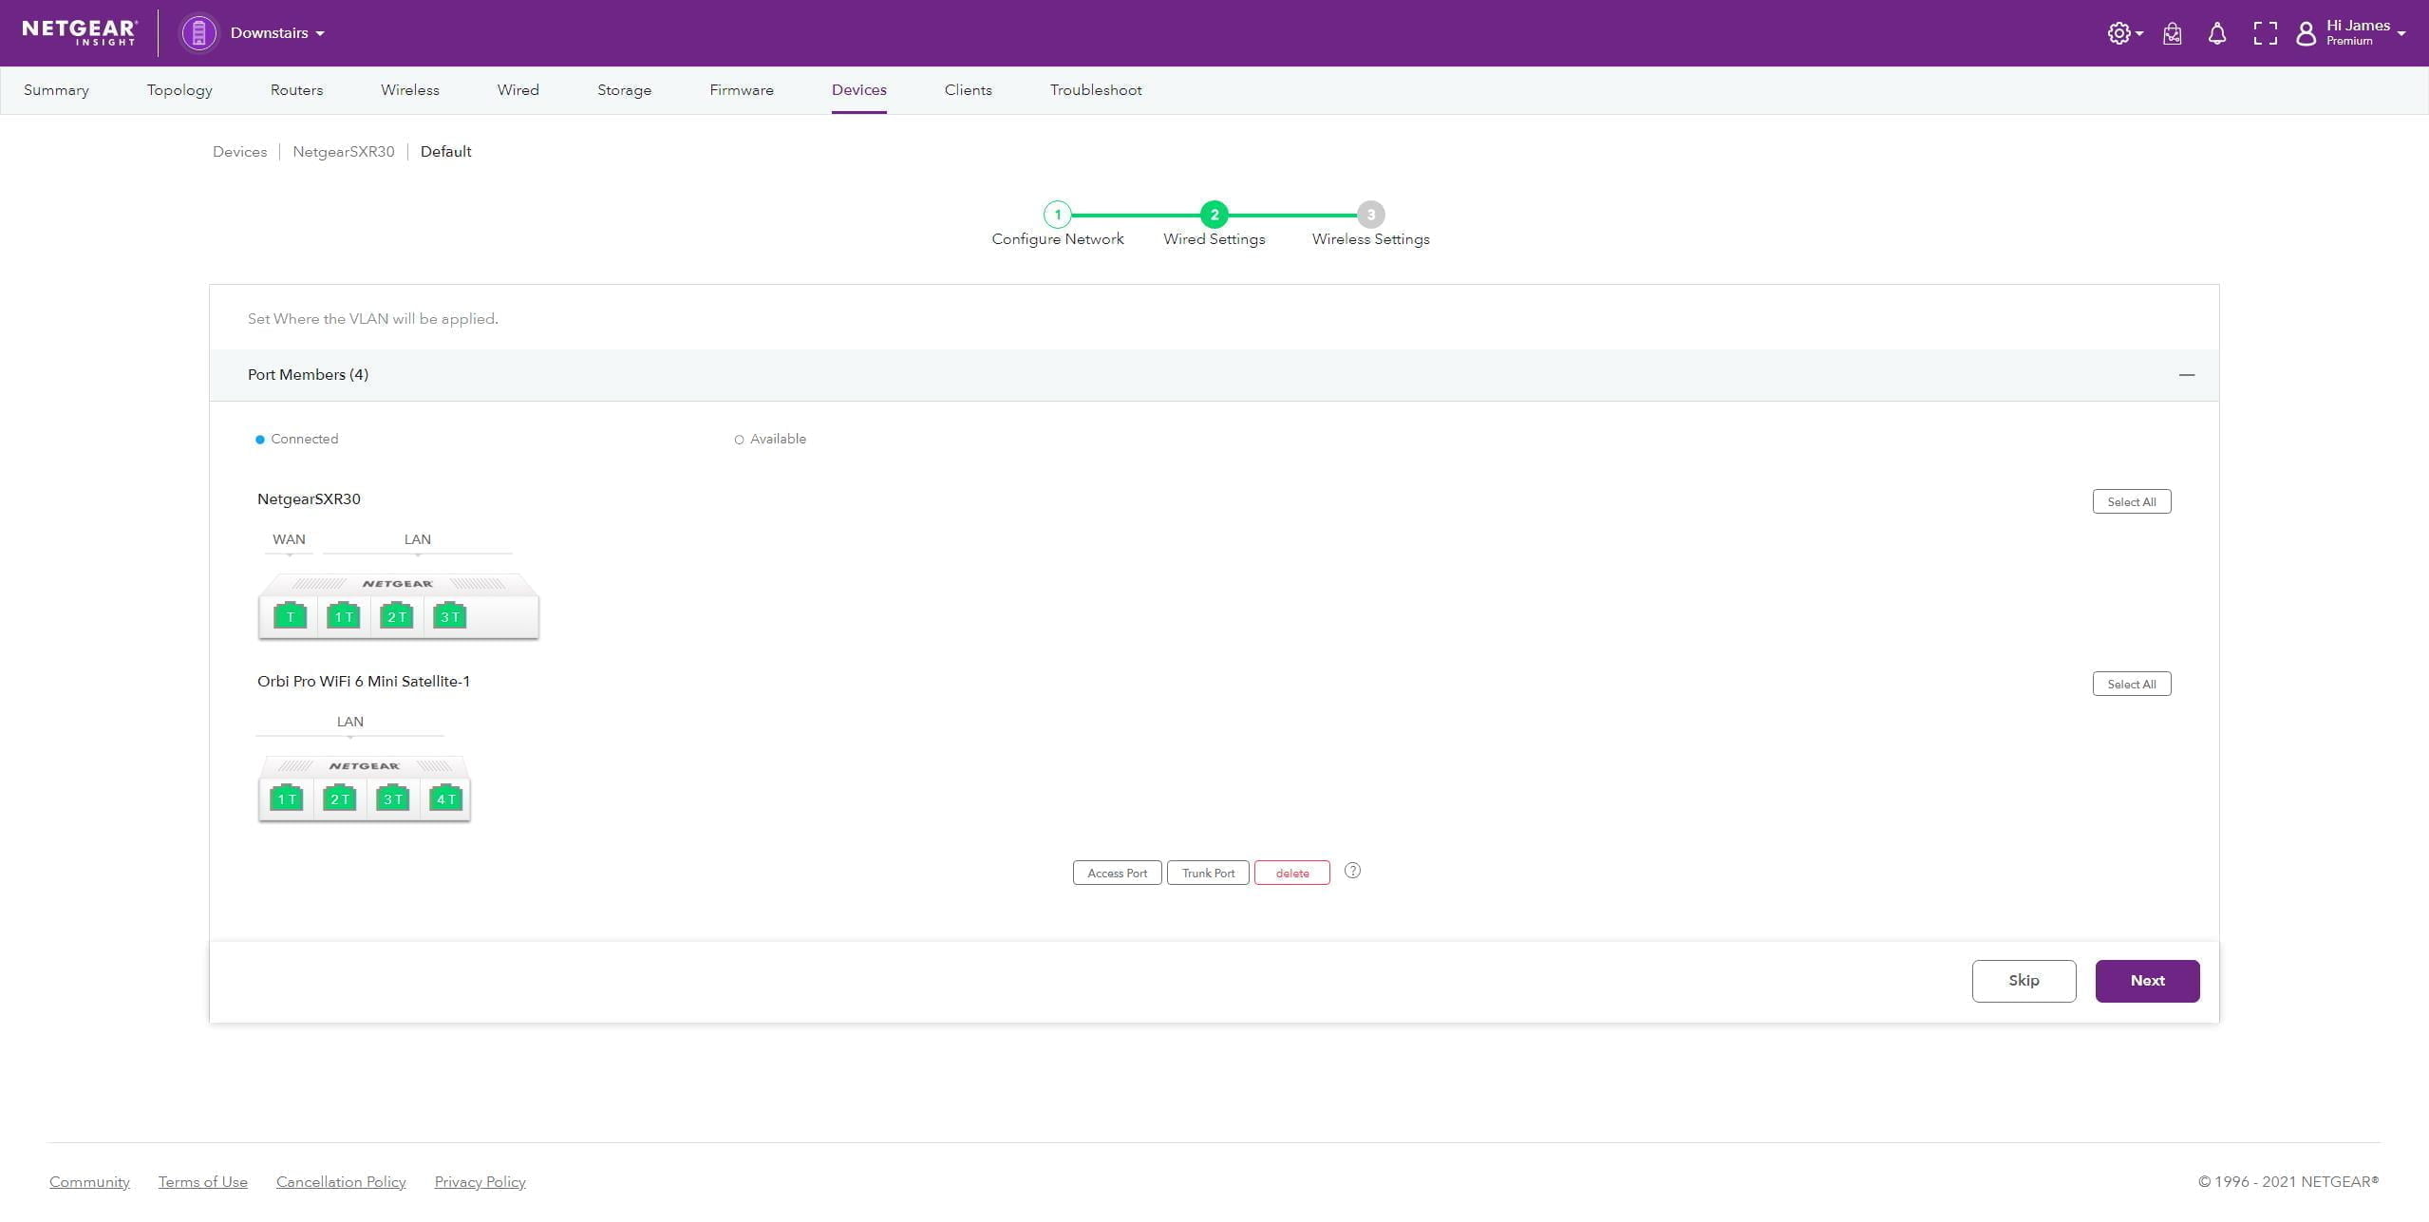This screenshot has height=1222, width=2429.
Task: Toggle the WAN port T on NetgearSXR30
Action: [x=290, y=616]
